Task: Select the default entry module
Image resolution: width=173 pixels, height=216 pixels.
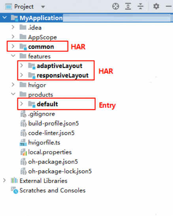Action: (x=47, y=104)
